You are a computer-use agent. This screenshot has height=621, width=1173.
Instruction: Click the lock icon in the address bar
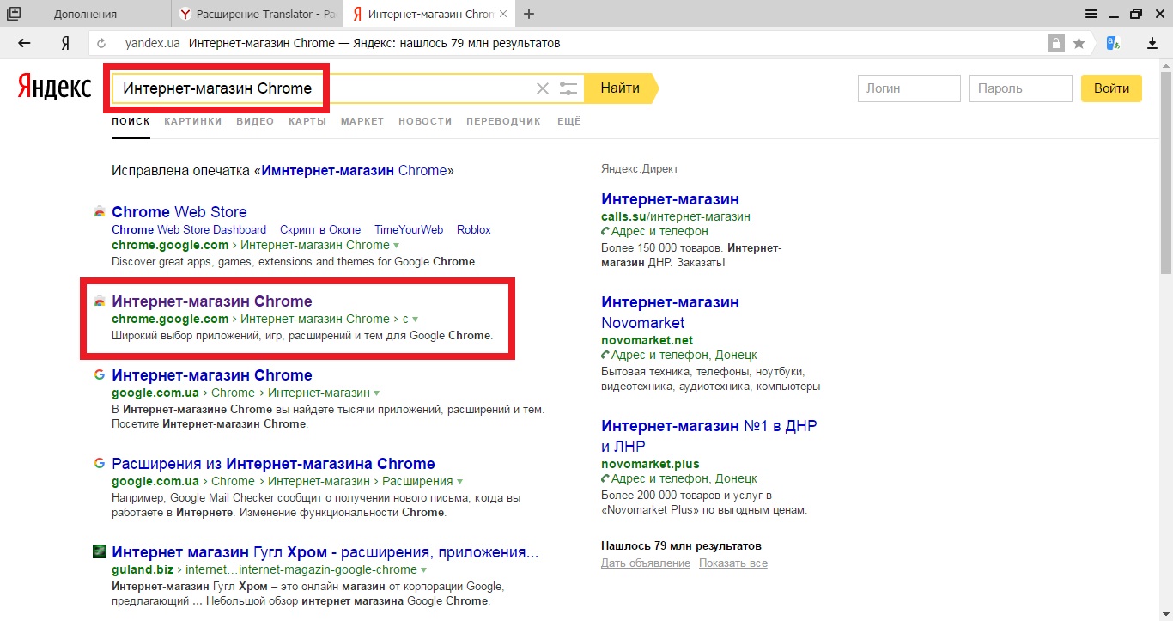(x=1055, y=43)
